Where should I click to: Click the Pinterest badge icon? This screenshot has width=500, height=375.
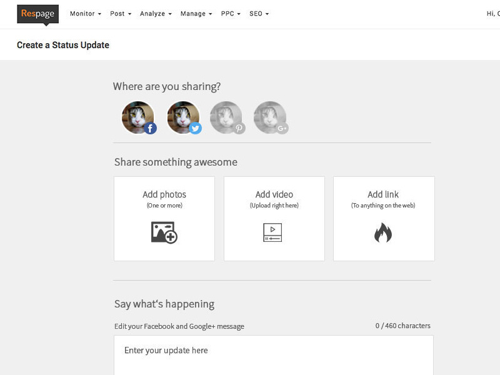click(240, 128)
